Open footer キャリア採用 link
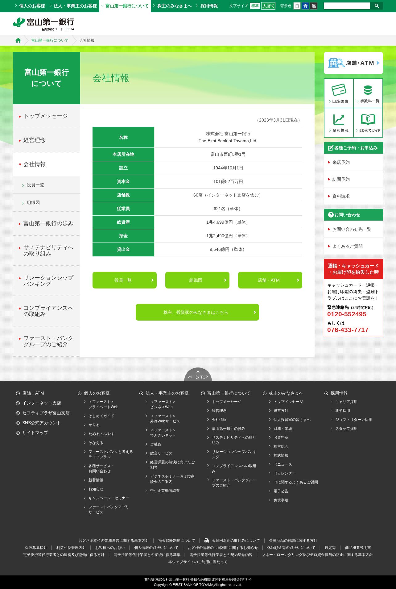This screenshot has height=589, width=396. pyautogui.click(x=346, y=402)
